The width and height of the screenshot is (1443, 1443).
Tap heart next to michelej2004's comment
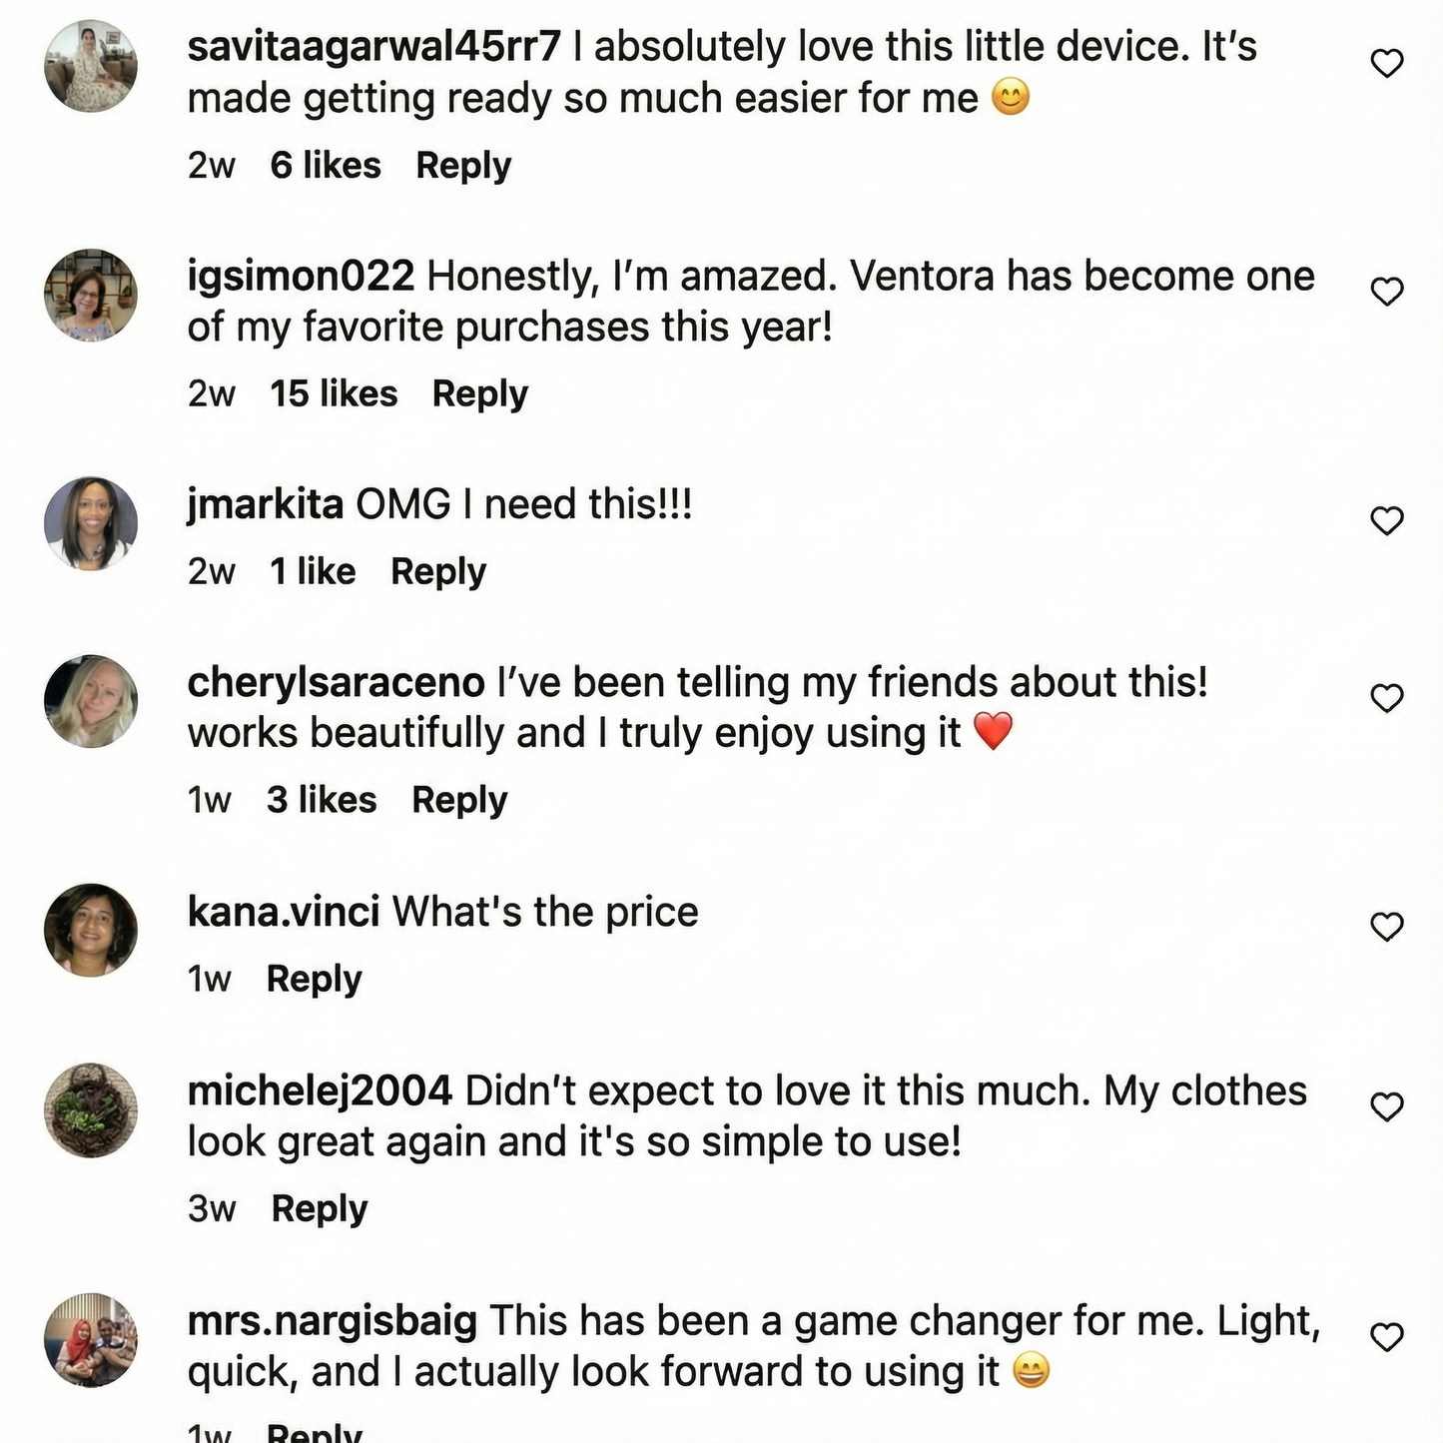[x=1387, y=1106]
